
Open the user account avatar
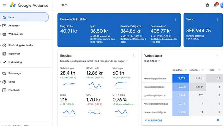click(x=221, y=5)
